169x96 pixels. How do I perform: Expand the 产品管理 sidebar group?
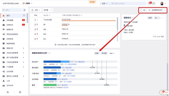[x=23, y=67]
